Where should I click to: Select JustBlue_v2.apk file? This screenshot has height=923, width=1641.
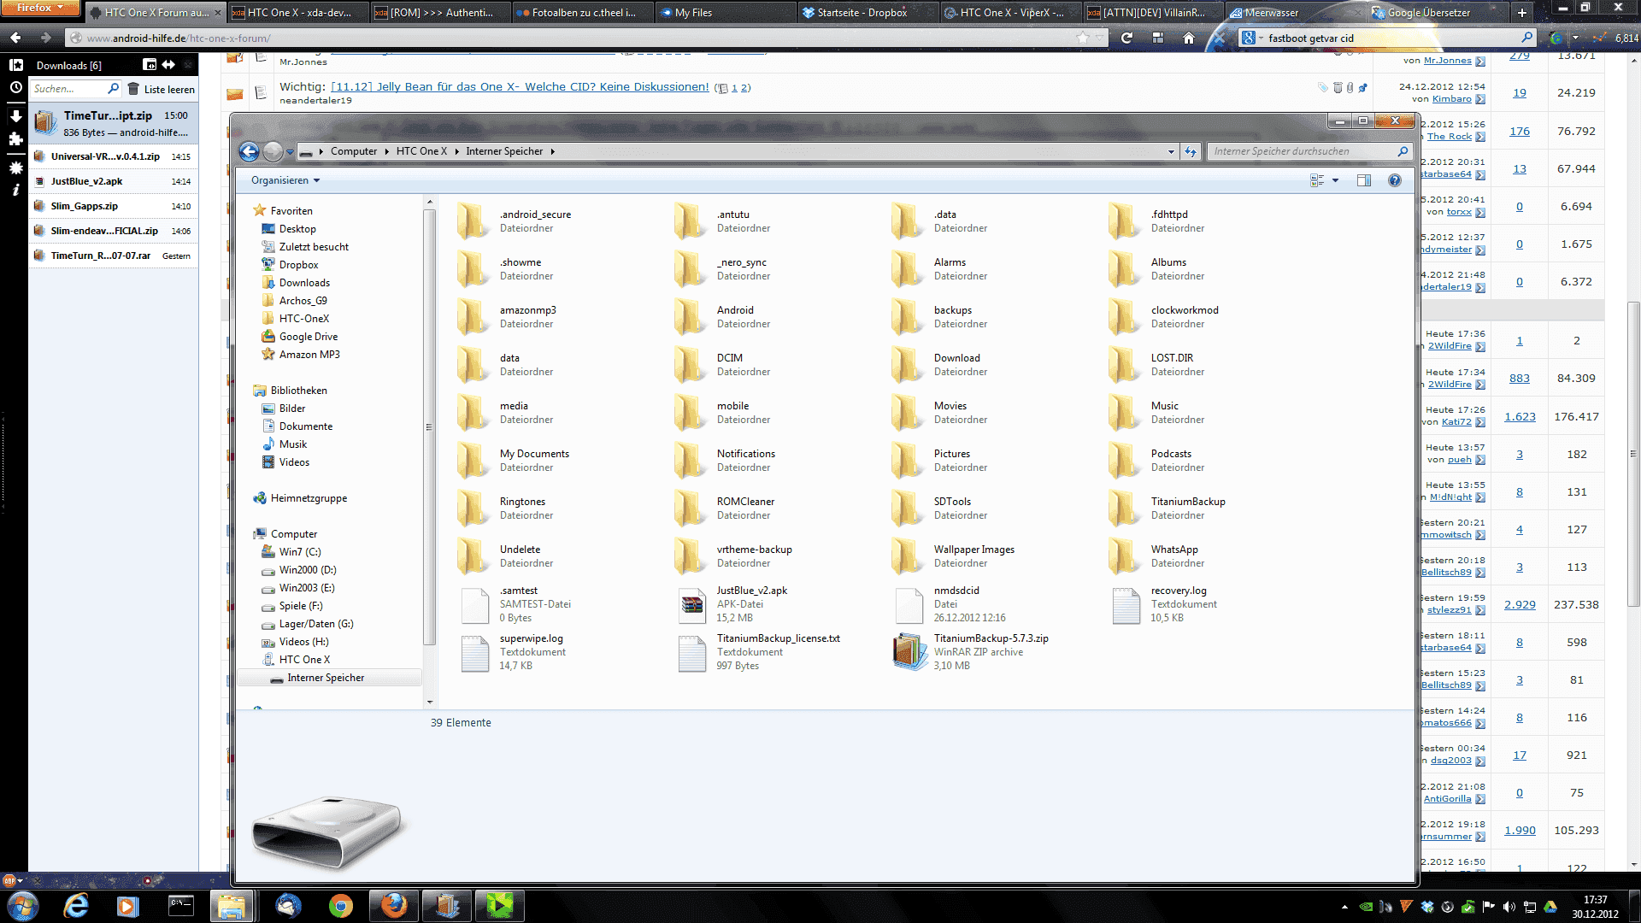point(733,603)
